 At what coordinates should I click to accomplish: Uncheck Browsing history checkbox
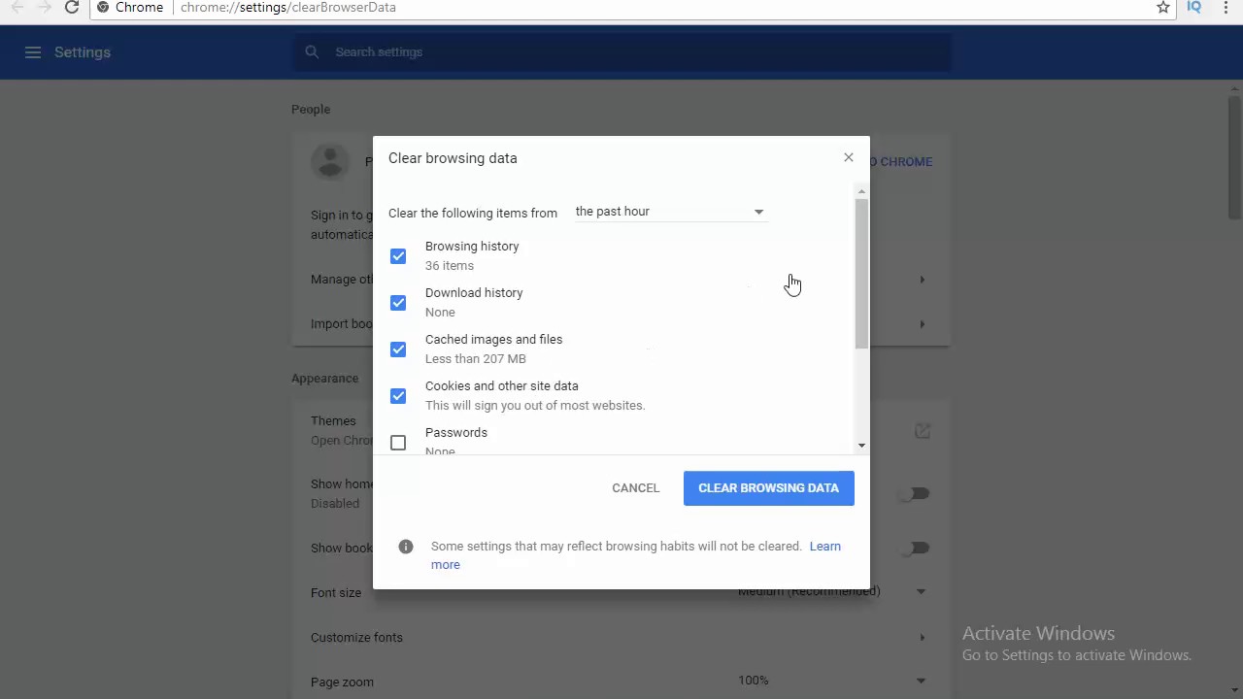[x=398, y=256]
